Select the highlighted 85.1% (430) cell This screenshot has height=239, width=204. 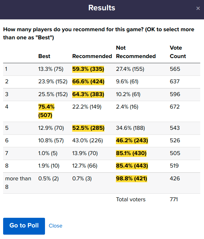pos(131,154)
